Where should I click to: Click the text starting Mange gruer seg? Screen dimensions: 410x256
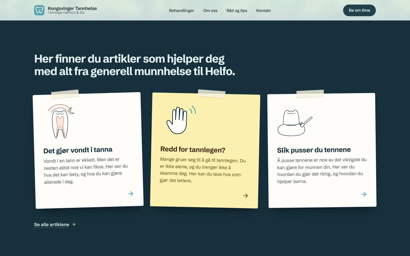(203, 170)
